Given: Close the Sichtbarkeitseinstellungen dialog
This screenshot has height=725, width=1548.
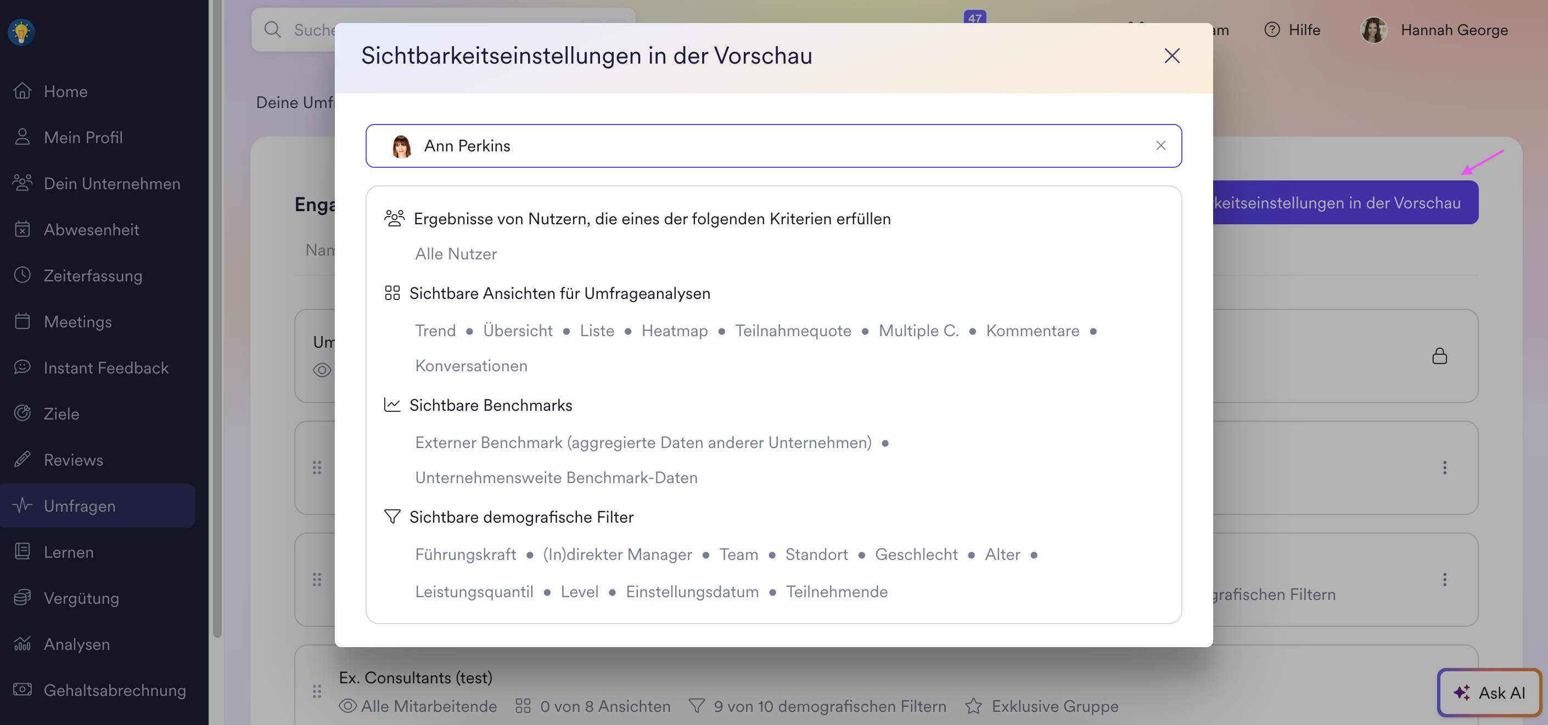Looking at the screenshot, I should [x=1171, y=56].
